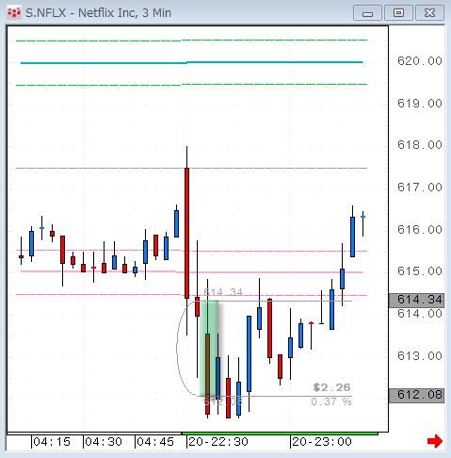451x458 pixels.
Task: Click the teal horizontal line near 620
Action: (192, 62)
